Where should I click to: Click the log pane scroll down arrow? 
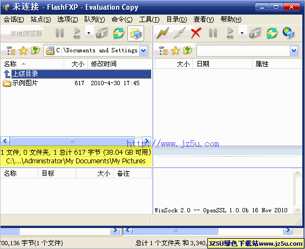click(x=297, y=210)
